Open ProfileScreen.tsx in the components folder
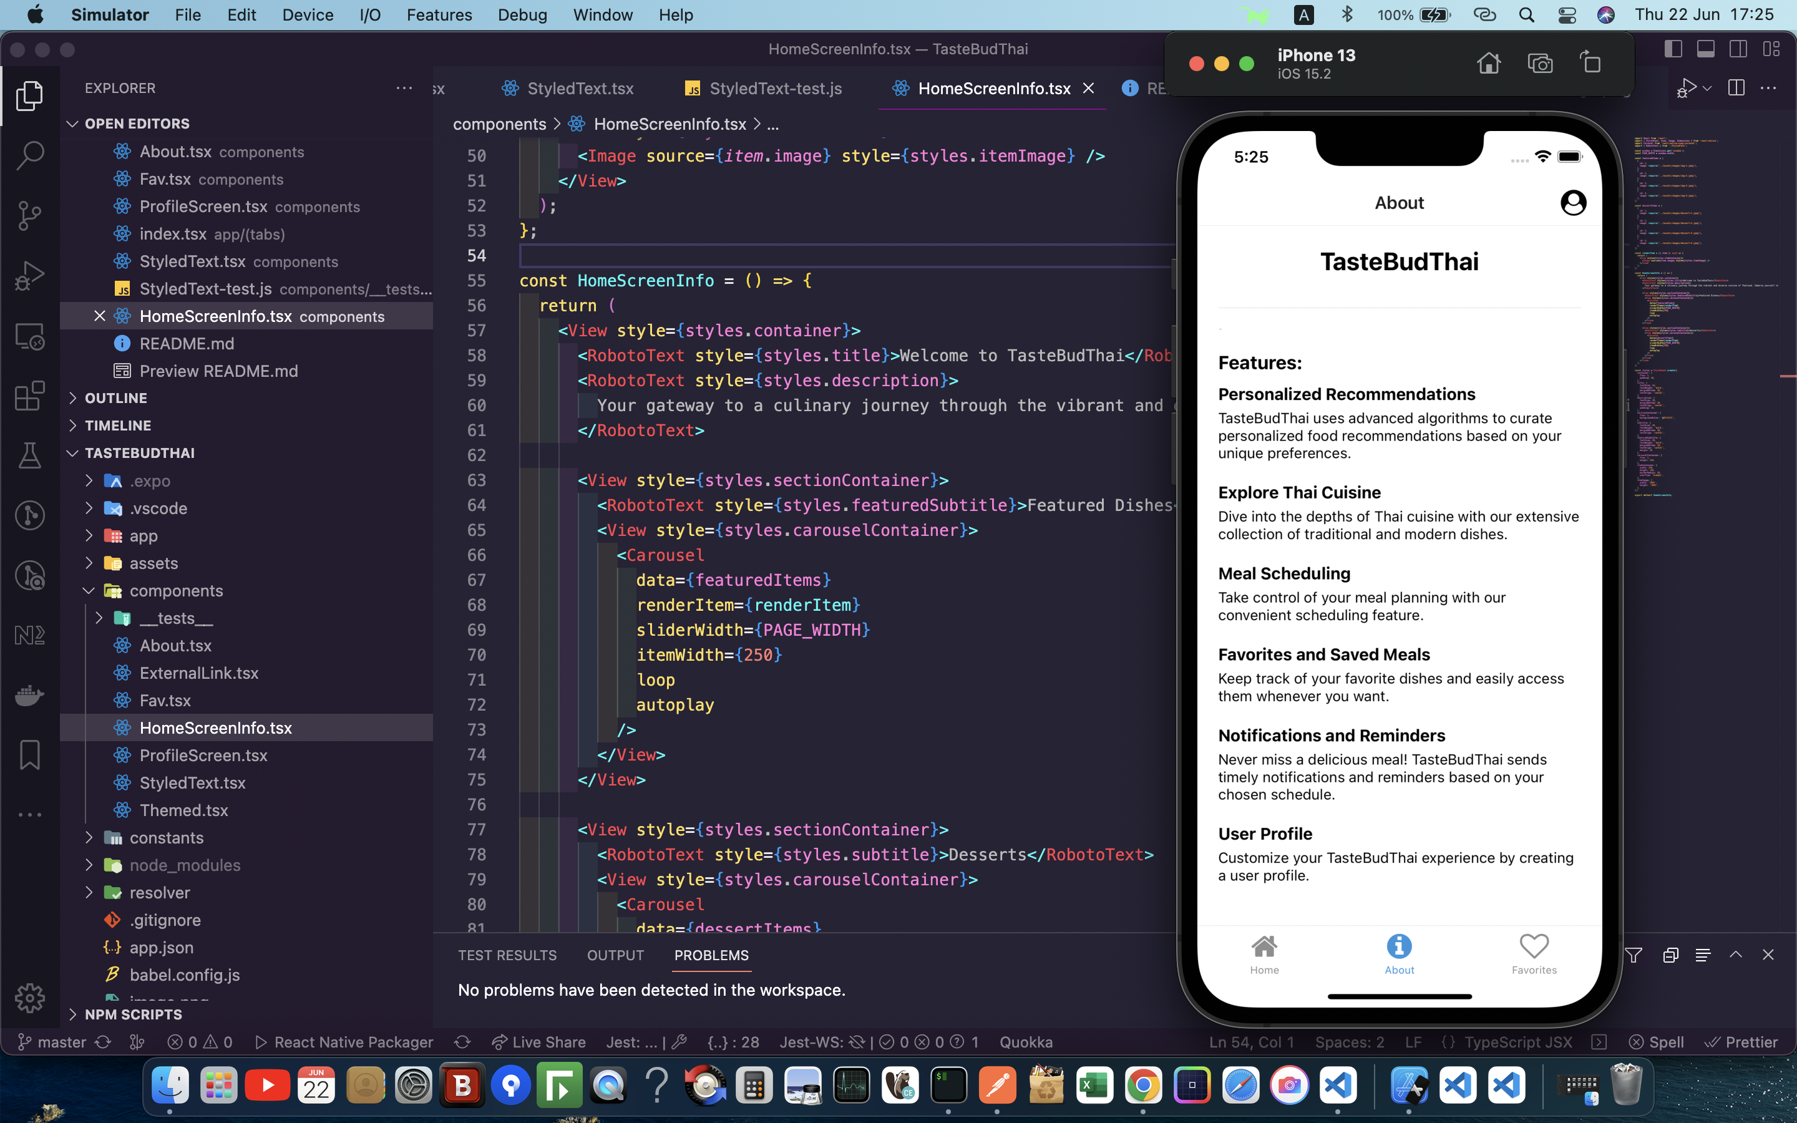Image resolution: width=1797 pixels, height=1123 pixels. [203, 756]
